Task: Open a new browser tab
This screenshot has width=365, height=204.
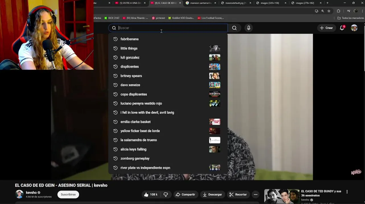Action: [327, 3]
